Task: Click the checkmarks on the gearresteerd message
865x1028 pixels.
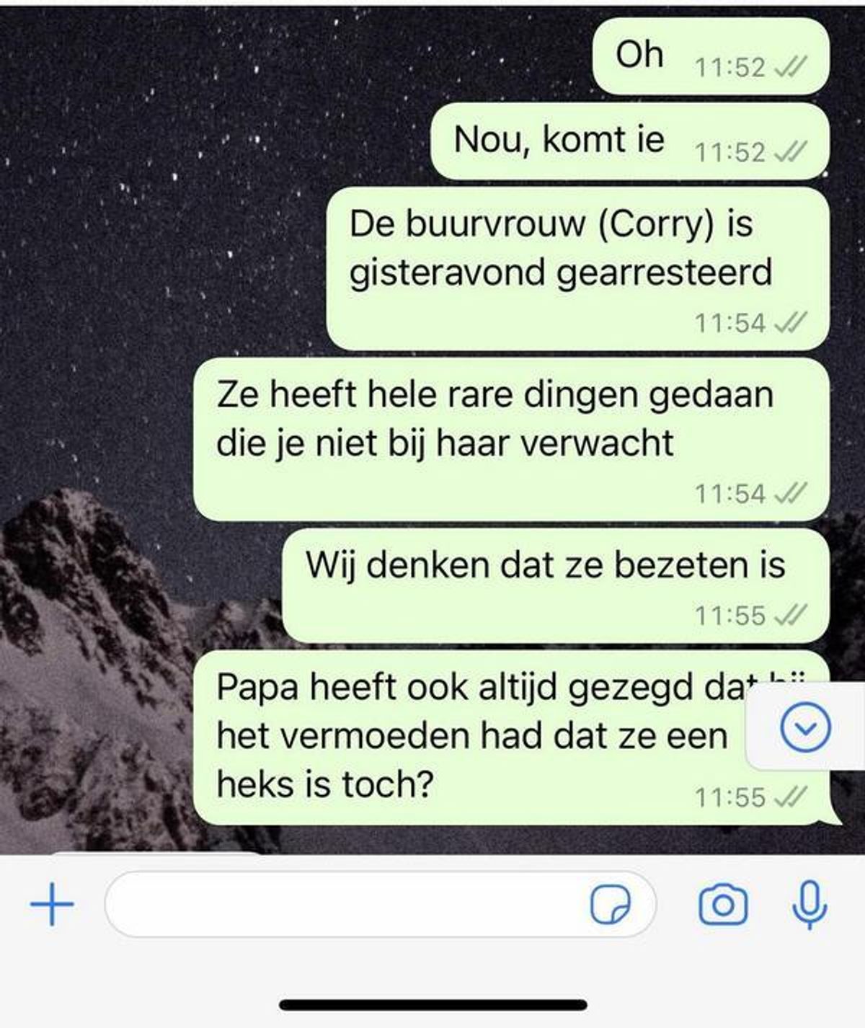Action: (790, 322)
